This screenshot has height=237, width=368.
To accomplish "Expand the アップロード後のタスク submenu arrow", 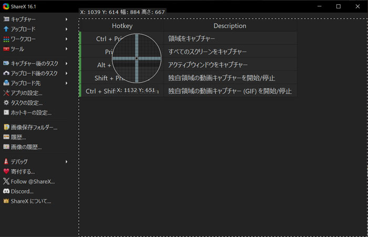I will point(67,73).
